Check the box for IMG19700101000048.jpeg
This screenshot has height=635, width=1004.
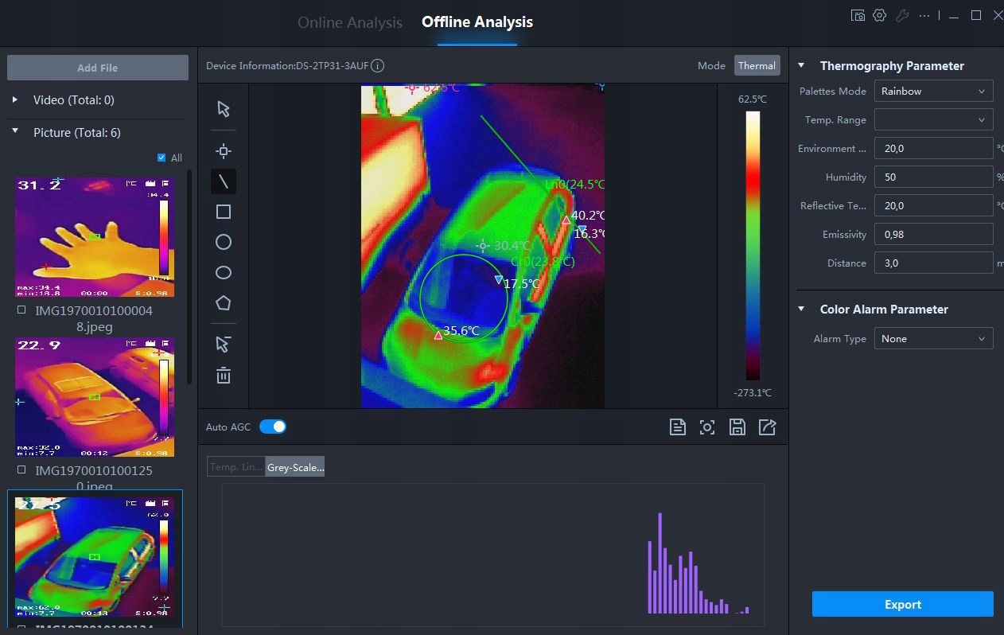tap(21, 311)
